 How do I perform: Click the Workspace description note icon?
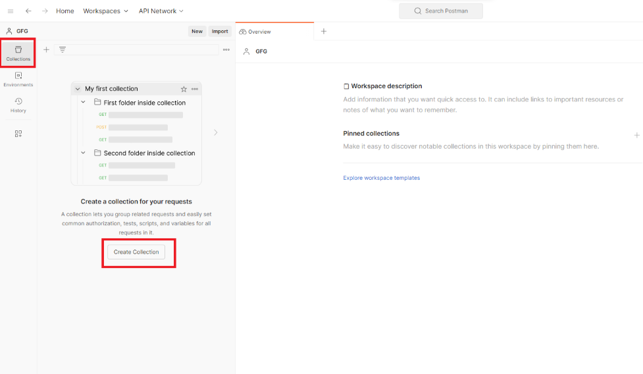click(x=346, y=86)
